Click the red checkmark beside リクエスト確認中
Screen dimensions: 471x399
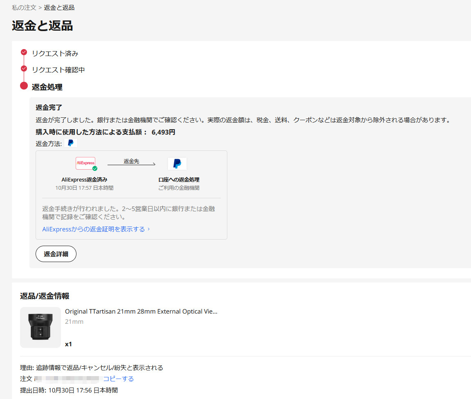point(23,68)
